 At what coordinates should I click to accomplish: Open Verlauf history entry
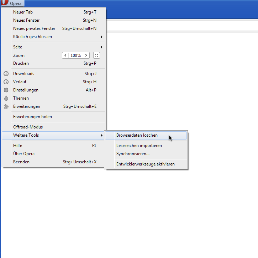(53, 82)
